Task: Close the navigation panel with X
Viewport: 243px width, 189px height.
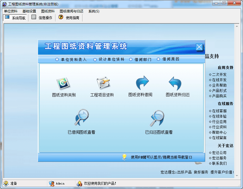Action: tap(199, 47)
